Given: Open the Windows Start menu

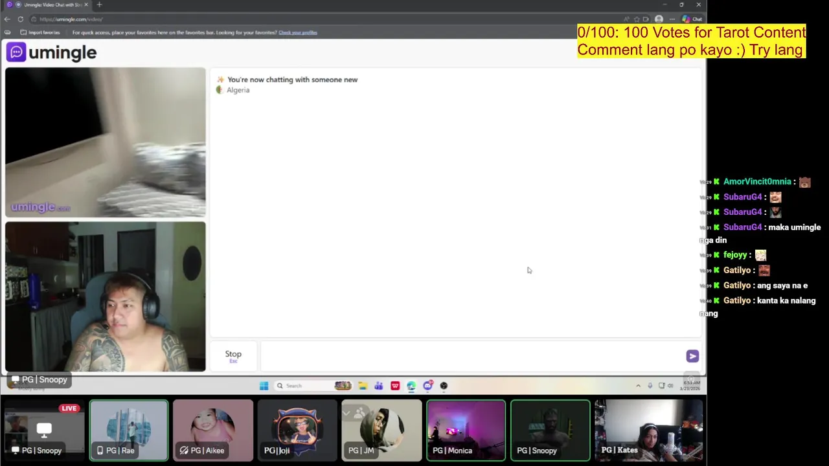Looking at the screenshot, I should [264, 386].
